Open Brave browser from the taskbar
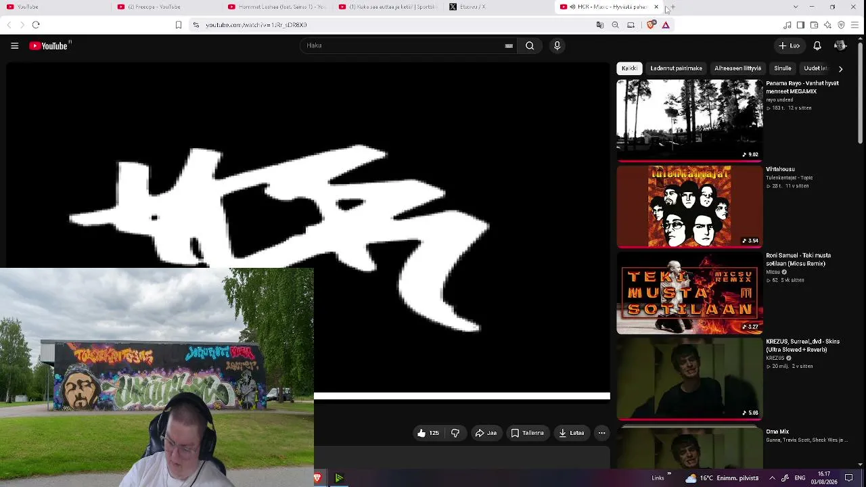The width and height of the screenshot is (866, 487). [x=317, y=478]
